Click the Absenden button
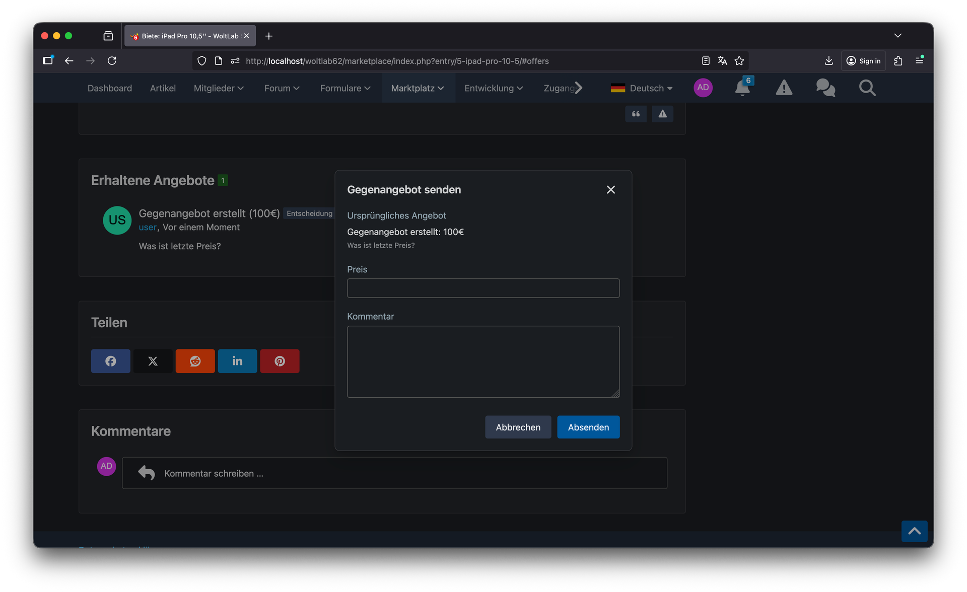The width and height of the screenshot is (967, 592). point(588,427)
